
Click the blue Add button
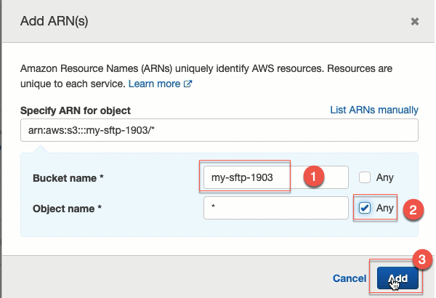click(397, 278)
